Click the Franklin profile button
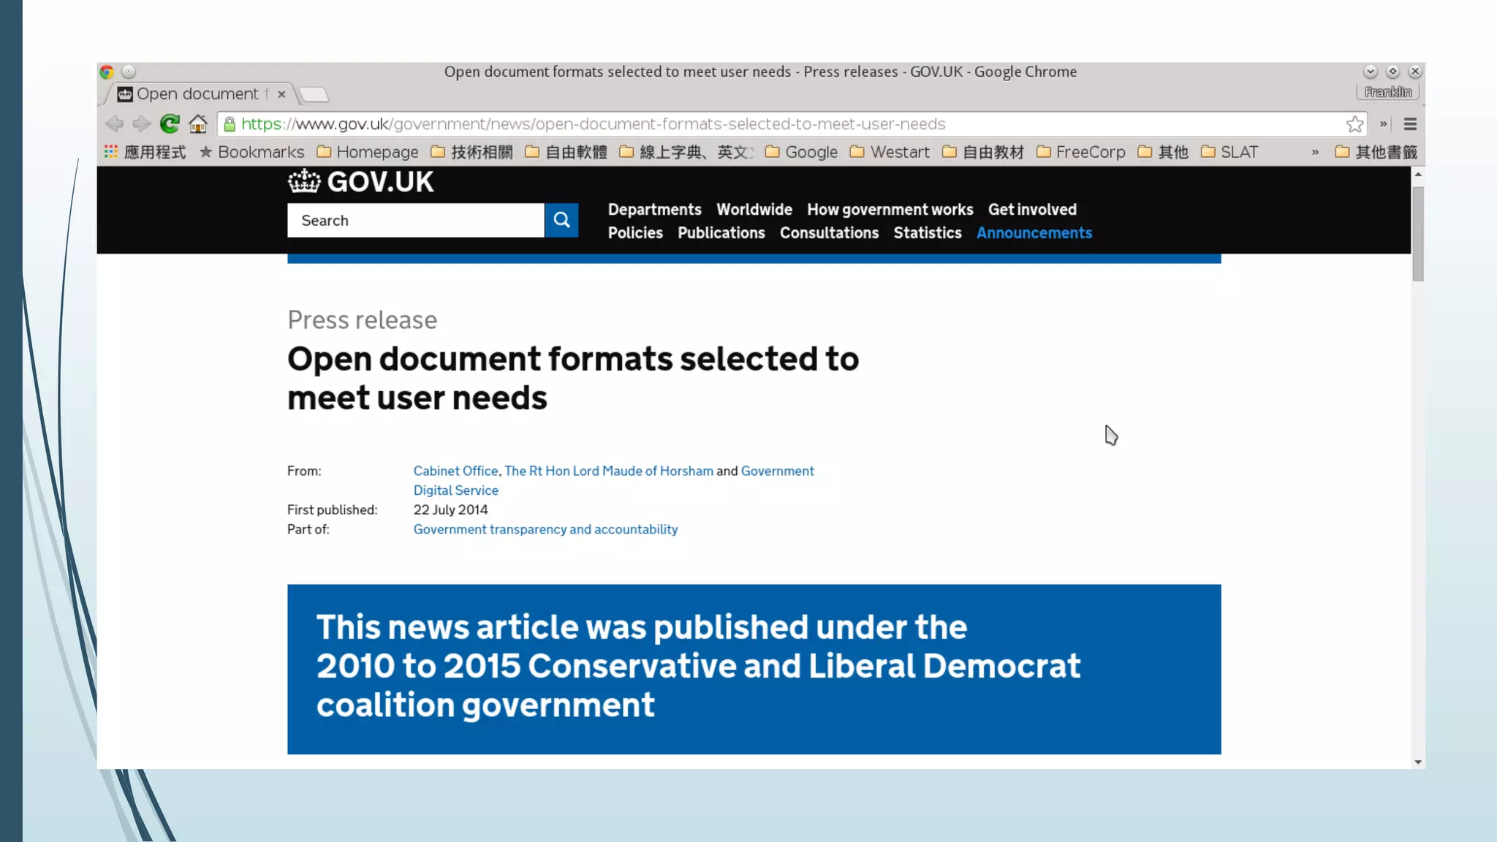The width and height of the screenshot is (1497, 842). click(x=1387, y=92)
